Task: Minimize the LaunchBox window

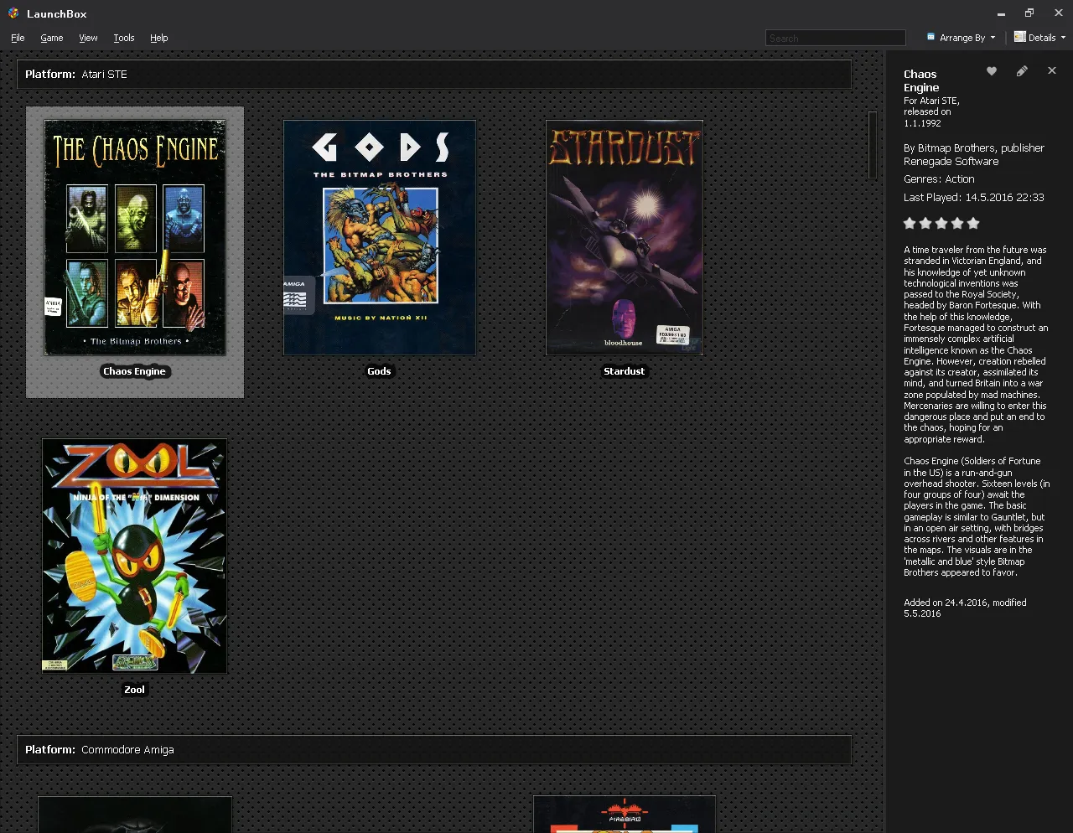Action: (1001, 13)
